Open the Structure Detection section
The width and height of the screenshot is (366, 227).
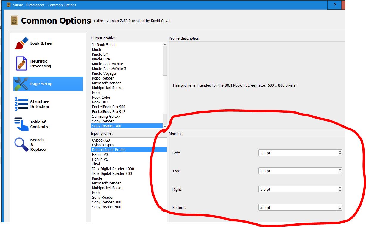point(48,104)
